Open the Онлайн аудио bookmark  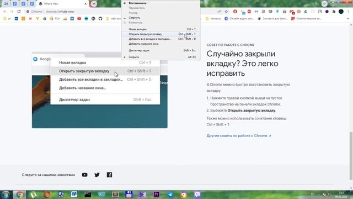point(239,19)
